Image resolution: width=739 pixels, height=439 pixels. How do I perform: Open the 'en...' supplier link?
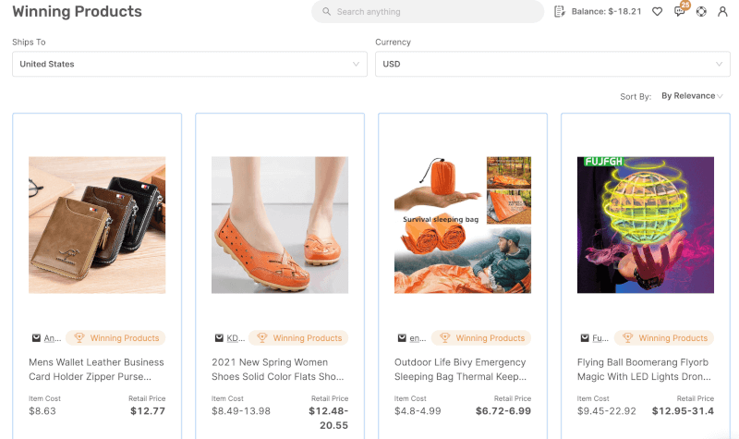click(x=418, y=338)
